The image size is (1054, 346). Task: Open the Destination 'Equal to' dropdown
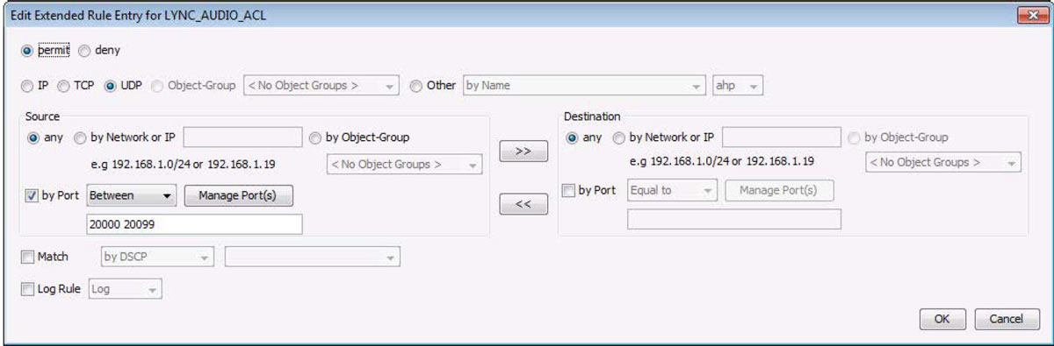coord(672,190)
